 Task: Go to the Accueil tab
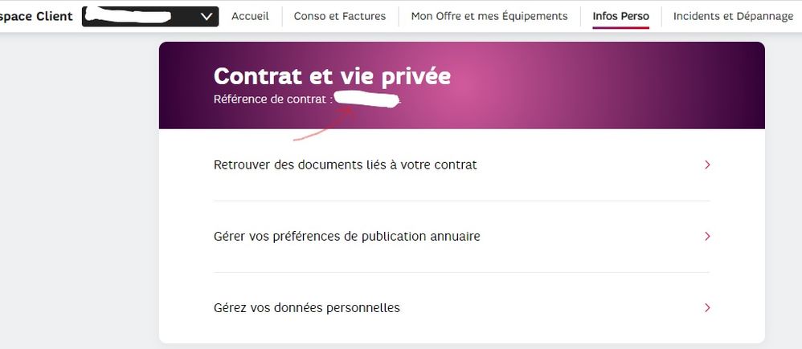pos(250,16)
